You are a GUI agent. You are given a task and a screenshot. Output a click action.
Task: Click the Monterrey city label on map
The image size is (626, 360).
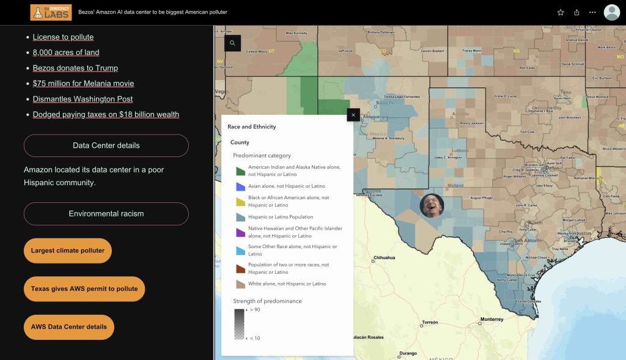492,319
